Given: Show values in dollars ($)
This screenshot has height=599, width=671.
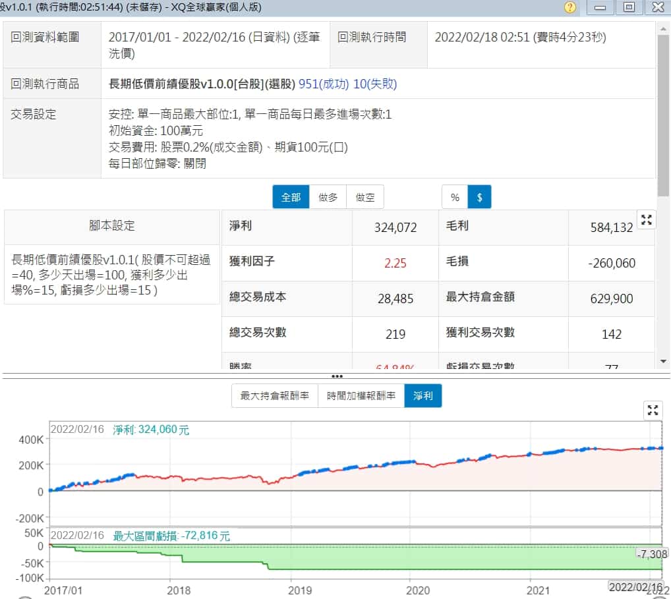Looking at the screenshot, I should pyautogui.click(x=479, y=197).
